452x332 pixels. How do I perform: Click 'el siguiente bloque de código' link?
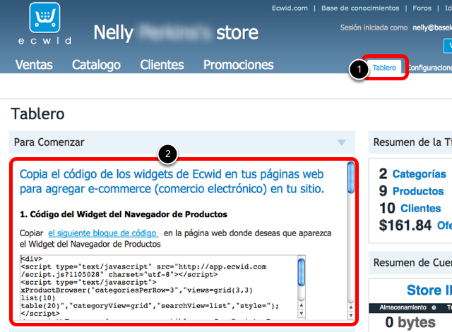[x=102, y=233]
